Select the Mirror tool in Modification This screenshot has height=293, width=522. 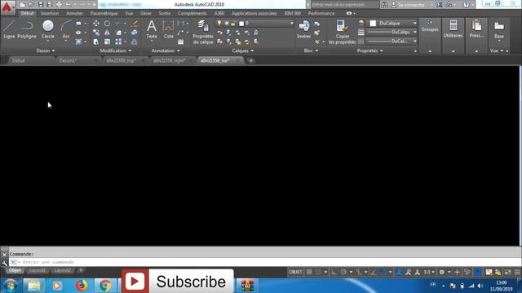(x=107, y=33)
